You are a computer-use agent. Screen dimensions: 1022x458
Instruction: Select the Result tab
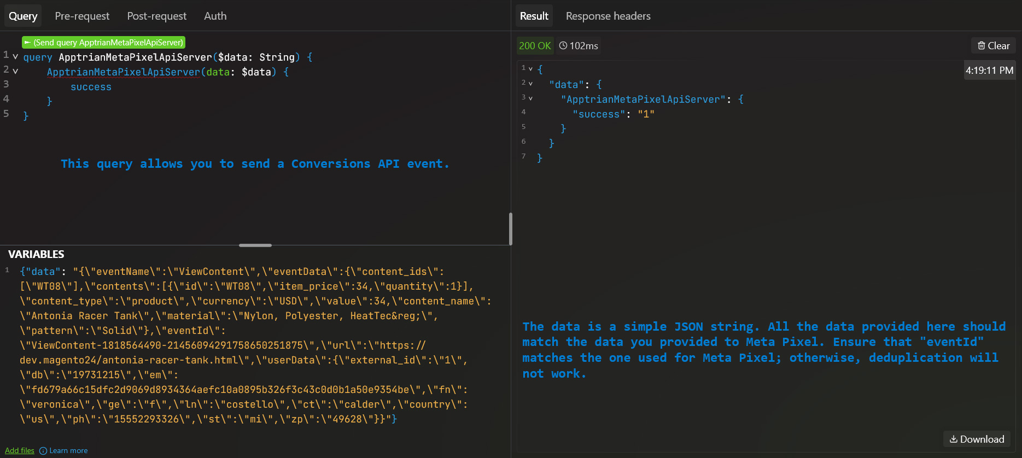coord(534,16)
